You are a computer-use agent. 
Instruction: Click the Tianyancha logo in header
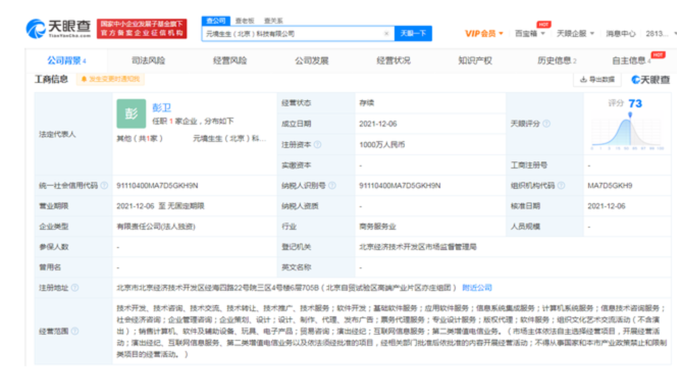[58, 28]
